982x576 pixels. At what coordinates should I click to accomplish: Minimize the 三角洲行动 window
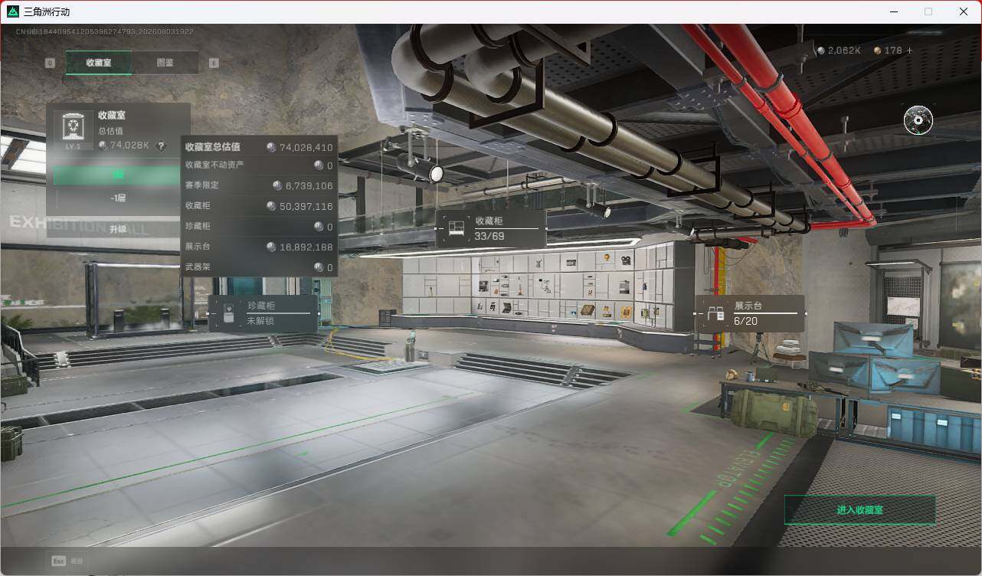(893, 11)
